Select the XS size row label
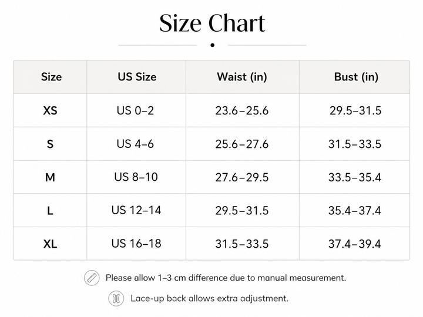423x317 pixels. 50,110
